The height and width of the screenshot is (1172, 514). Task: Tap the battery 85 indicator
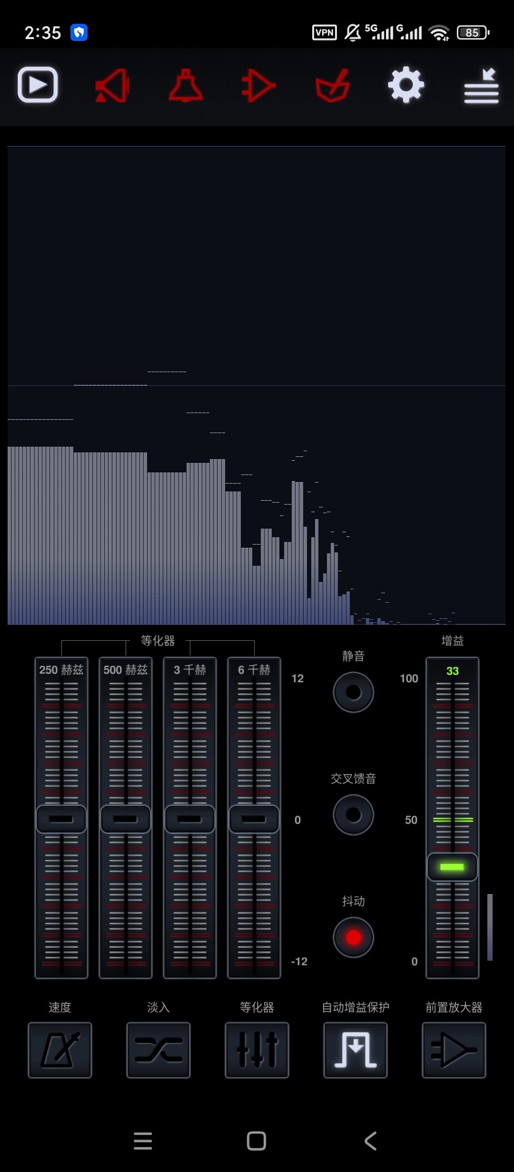coord(473,32)
